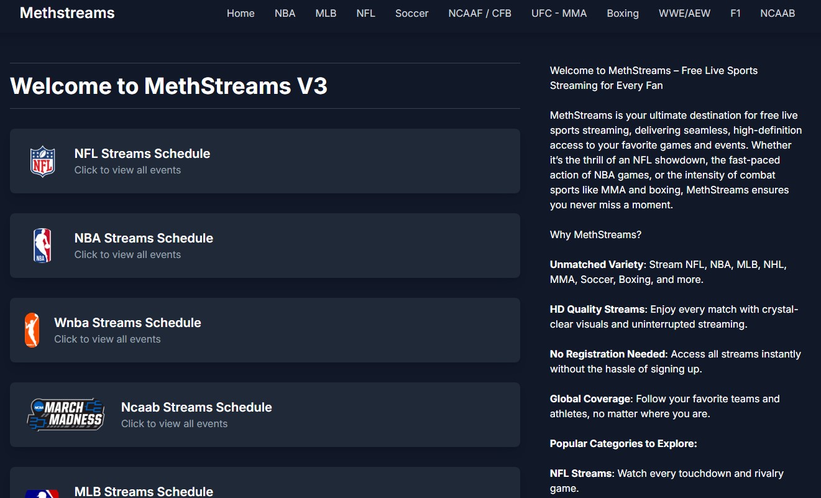Viewport: 821px width, 498px height.
Task: Click the 'Unmatched Variety' bold text
Action: point(597,264)
